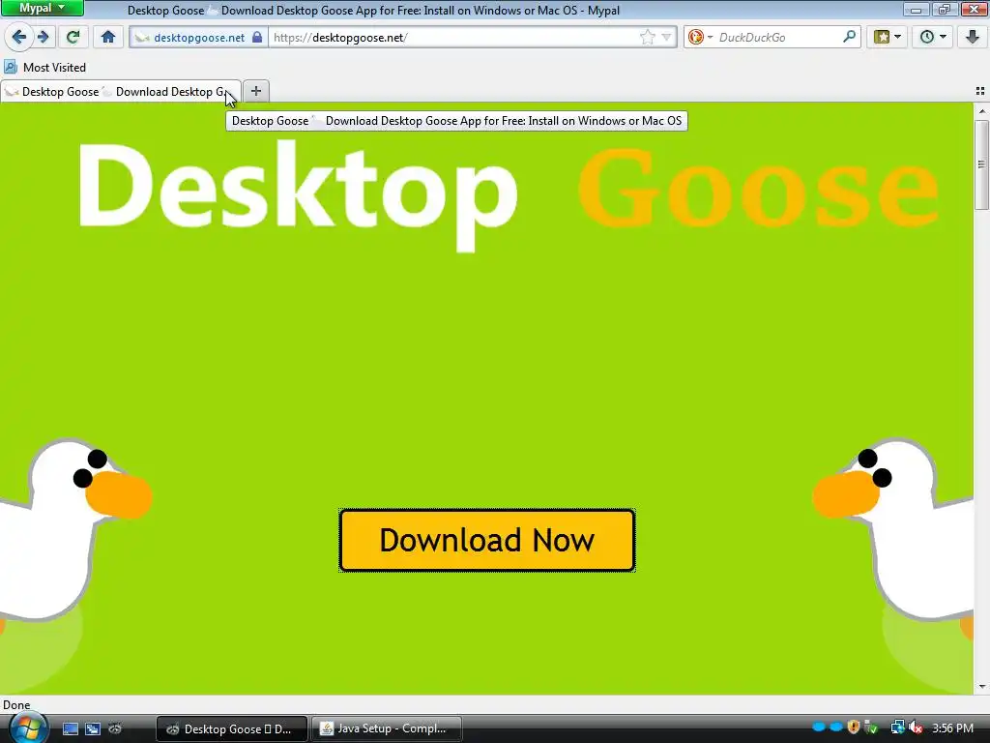Open the history clock button
Screen dimensions: 990x743
(x=932, y=37)
